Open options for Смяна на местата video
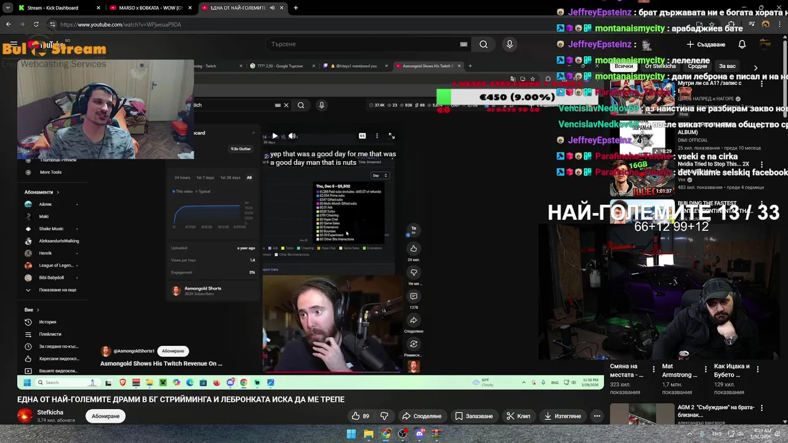The width and height of the screenshot is (788, 443). pos(653,369)
